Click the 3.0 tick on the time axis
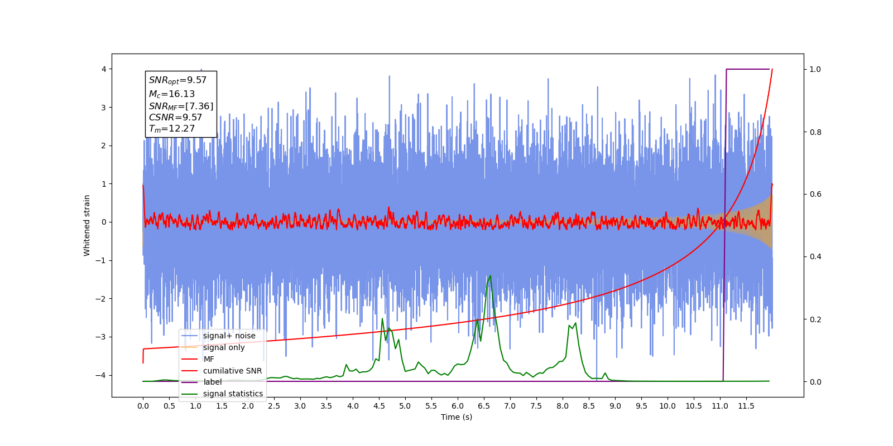Image resolution: width=893 pixels, height=446 pixels. pos(300,406)
